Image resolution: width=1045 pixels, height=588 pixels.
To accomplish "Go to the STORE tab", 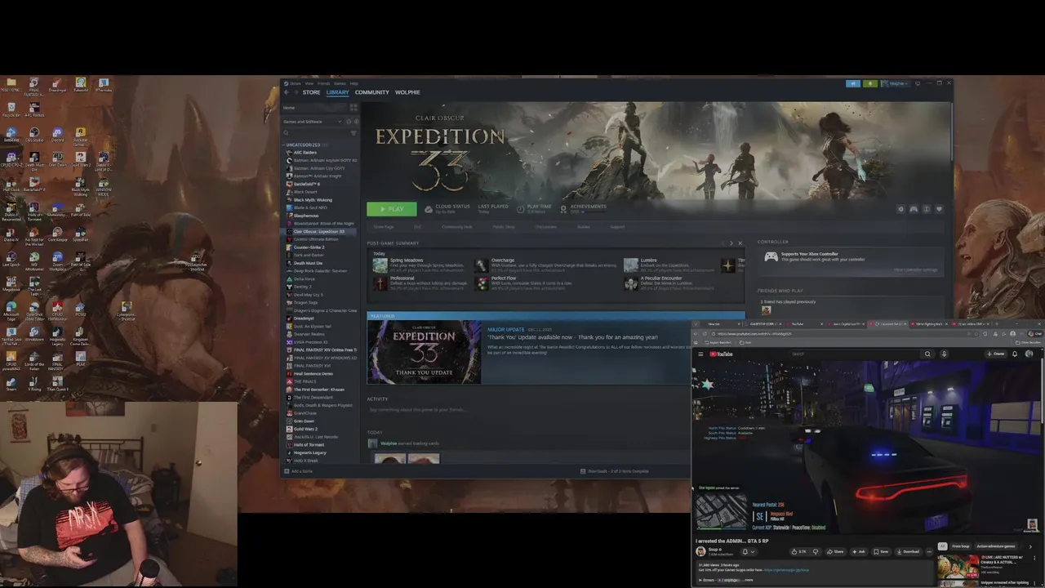I will (x=311, y=92).
